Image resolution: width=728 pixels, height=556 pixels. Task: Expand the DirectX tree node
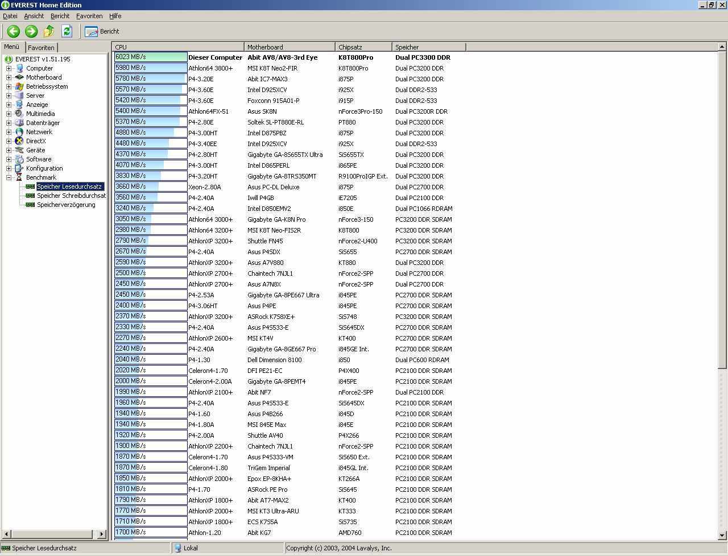9,141
